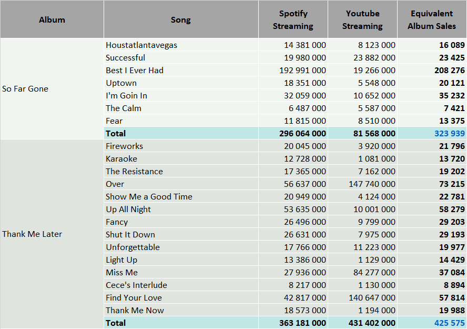The image size is (467, 329).
Task: Select the Album column header
Action: (52, 19)
